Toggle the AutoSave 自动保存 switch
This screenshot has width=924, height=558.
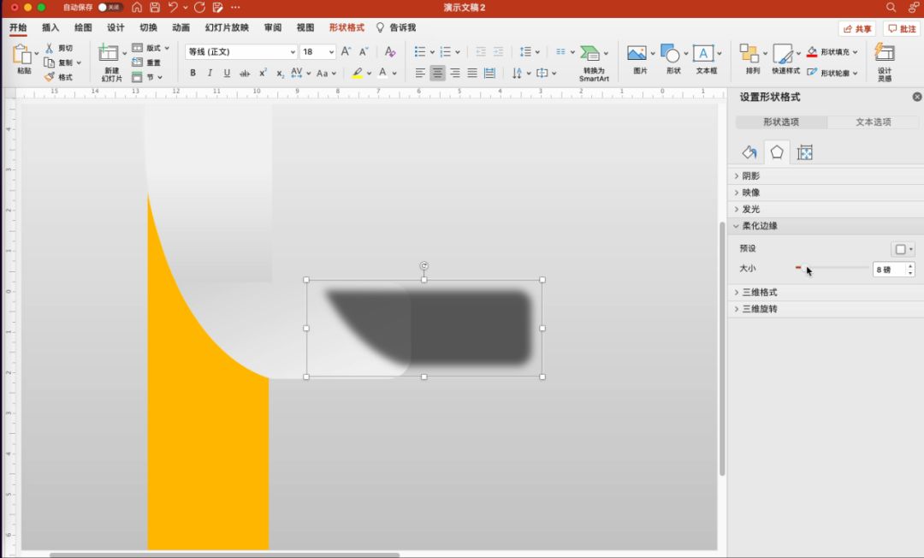pyautogui.click(x=110, y=7)
